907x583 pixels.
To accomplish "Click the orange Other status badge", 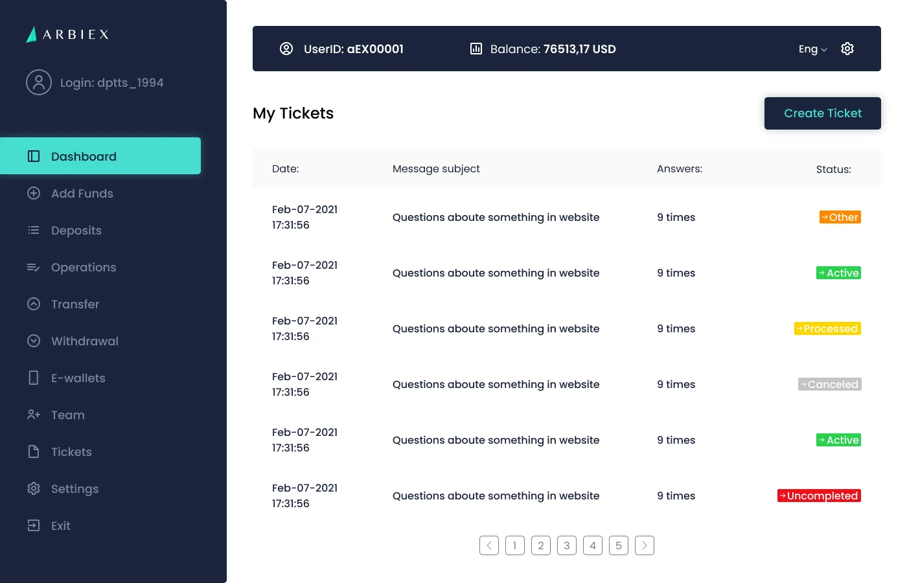I will click(x=840, y=217).
